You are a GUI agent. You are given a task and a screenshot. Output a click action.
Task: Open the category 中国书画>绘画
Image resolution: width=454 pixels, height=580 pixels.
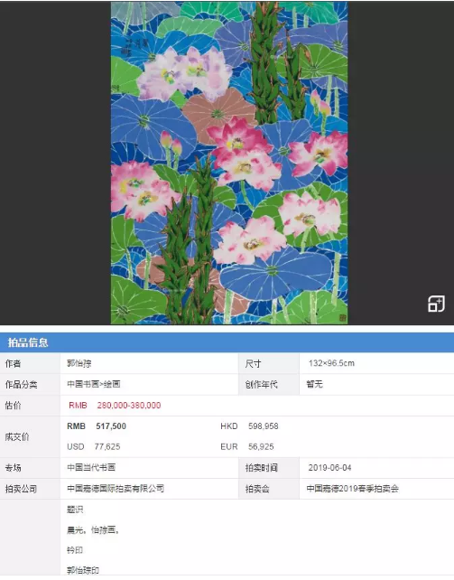[94, 384]
